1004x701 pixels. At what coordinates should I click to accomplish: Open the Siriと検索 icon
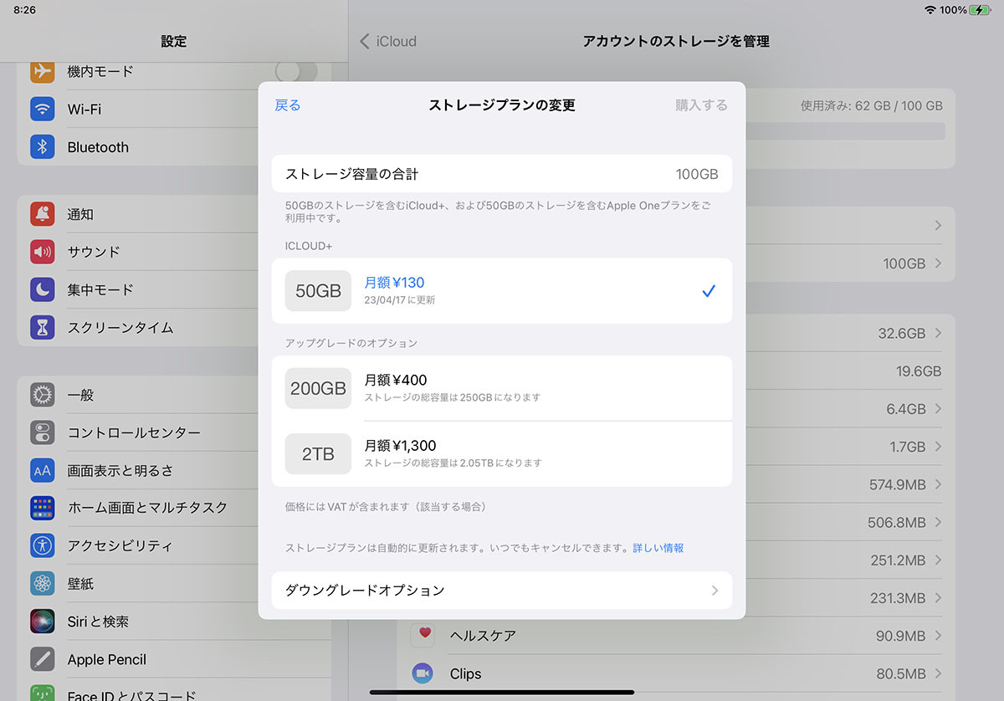(43, 622)
